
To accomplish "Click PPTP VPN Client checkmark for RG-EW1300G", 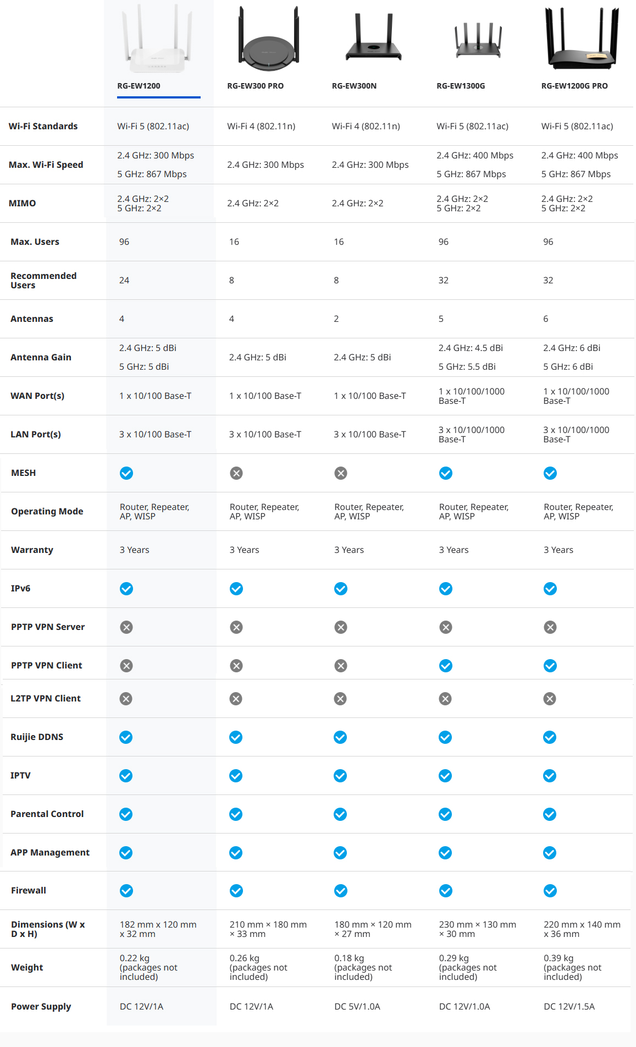I will (x=446, y=666).
